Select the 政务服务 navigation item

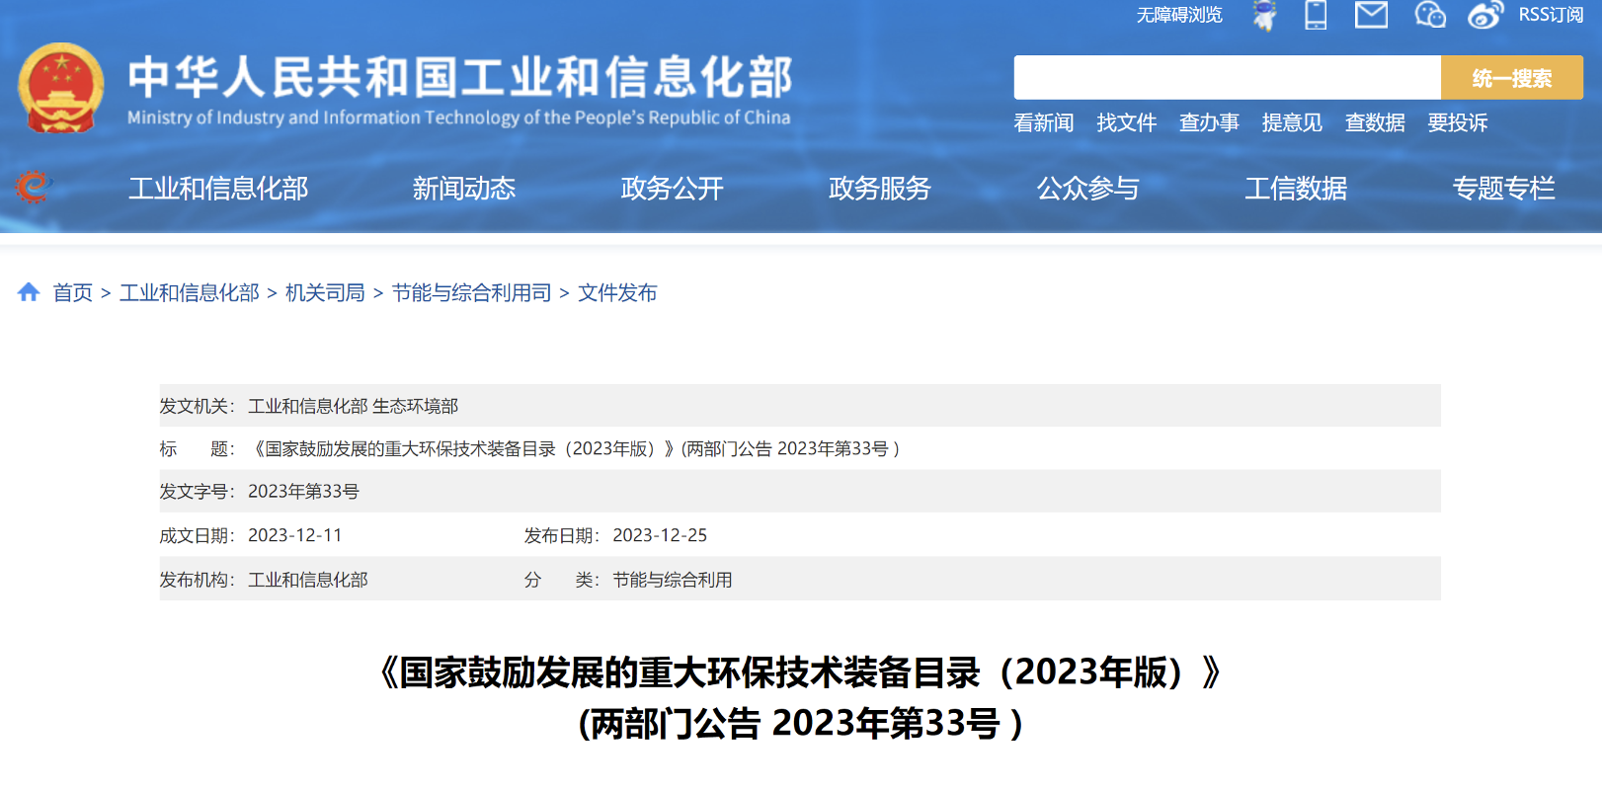click(x=879, y=189)
